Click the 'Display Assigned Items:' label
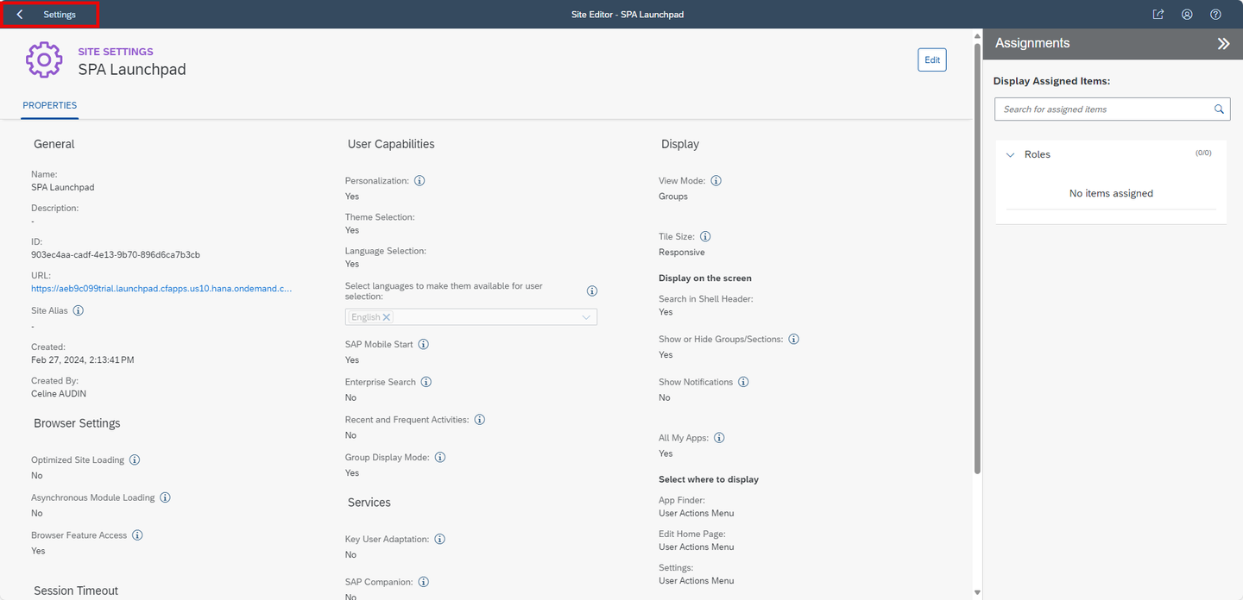The image size is (1243, 600). tap(1051, 81)
